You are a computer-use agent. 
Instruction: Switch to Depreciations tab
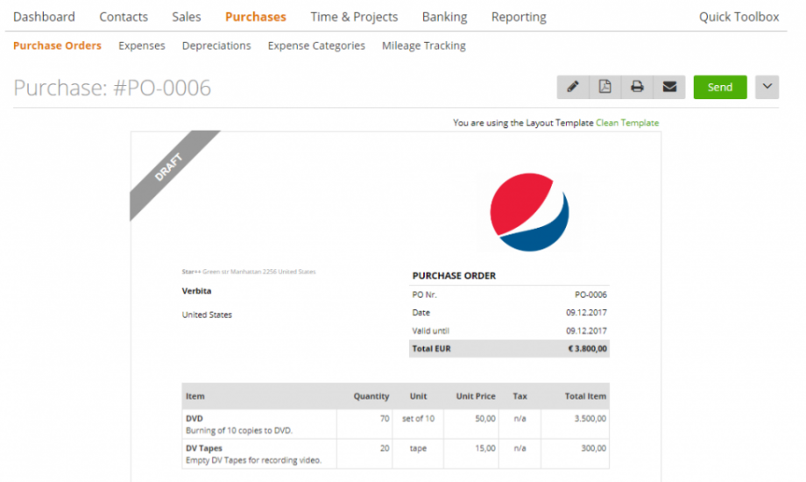pyautogui.click(x=216, y=46)
